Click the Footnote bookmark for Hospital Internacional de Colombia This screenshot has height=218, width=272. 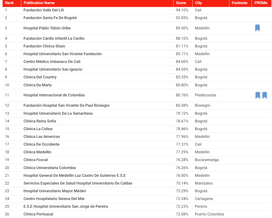(x=258, y=95)
